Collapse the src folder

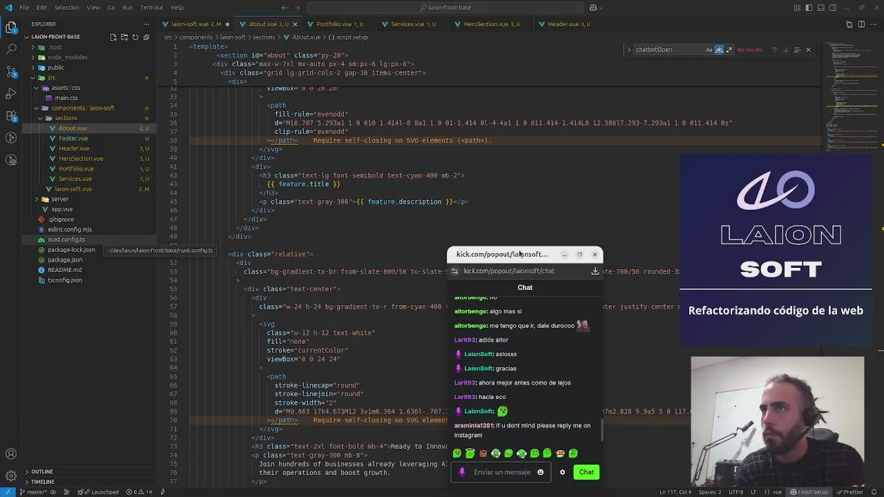tap(33, 77)
